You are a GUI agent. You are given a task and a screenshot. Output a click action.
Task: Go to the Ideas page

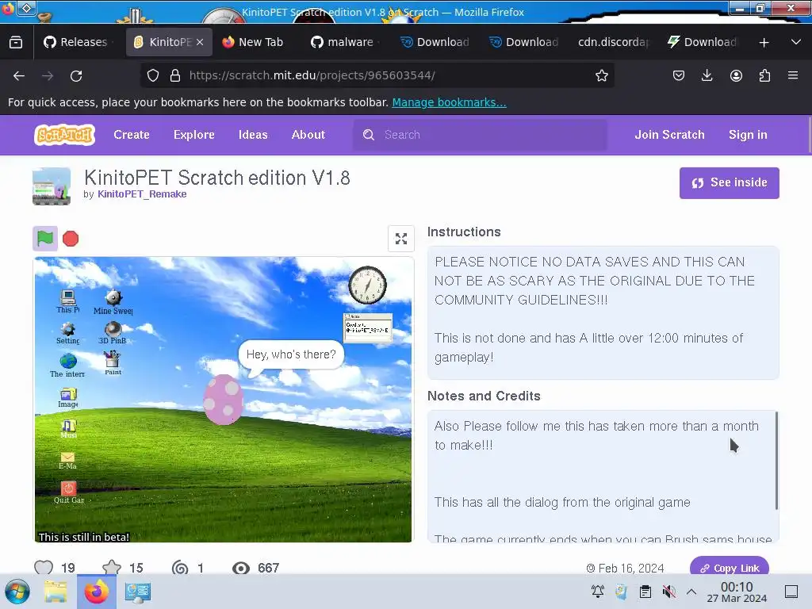point(253,135)
